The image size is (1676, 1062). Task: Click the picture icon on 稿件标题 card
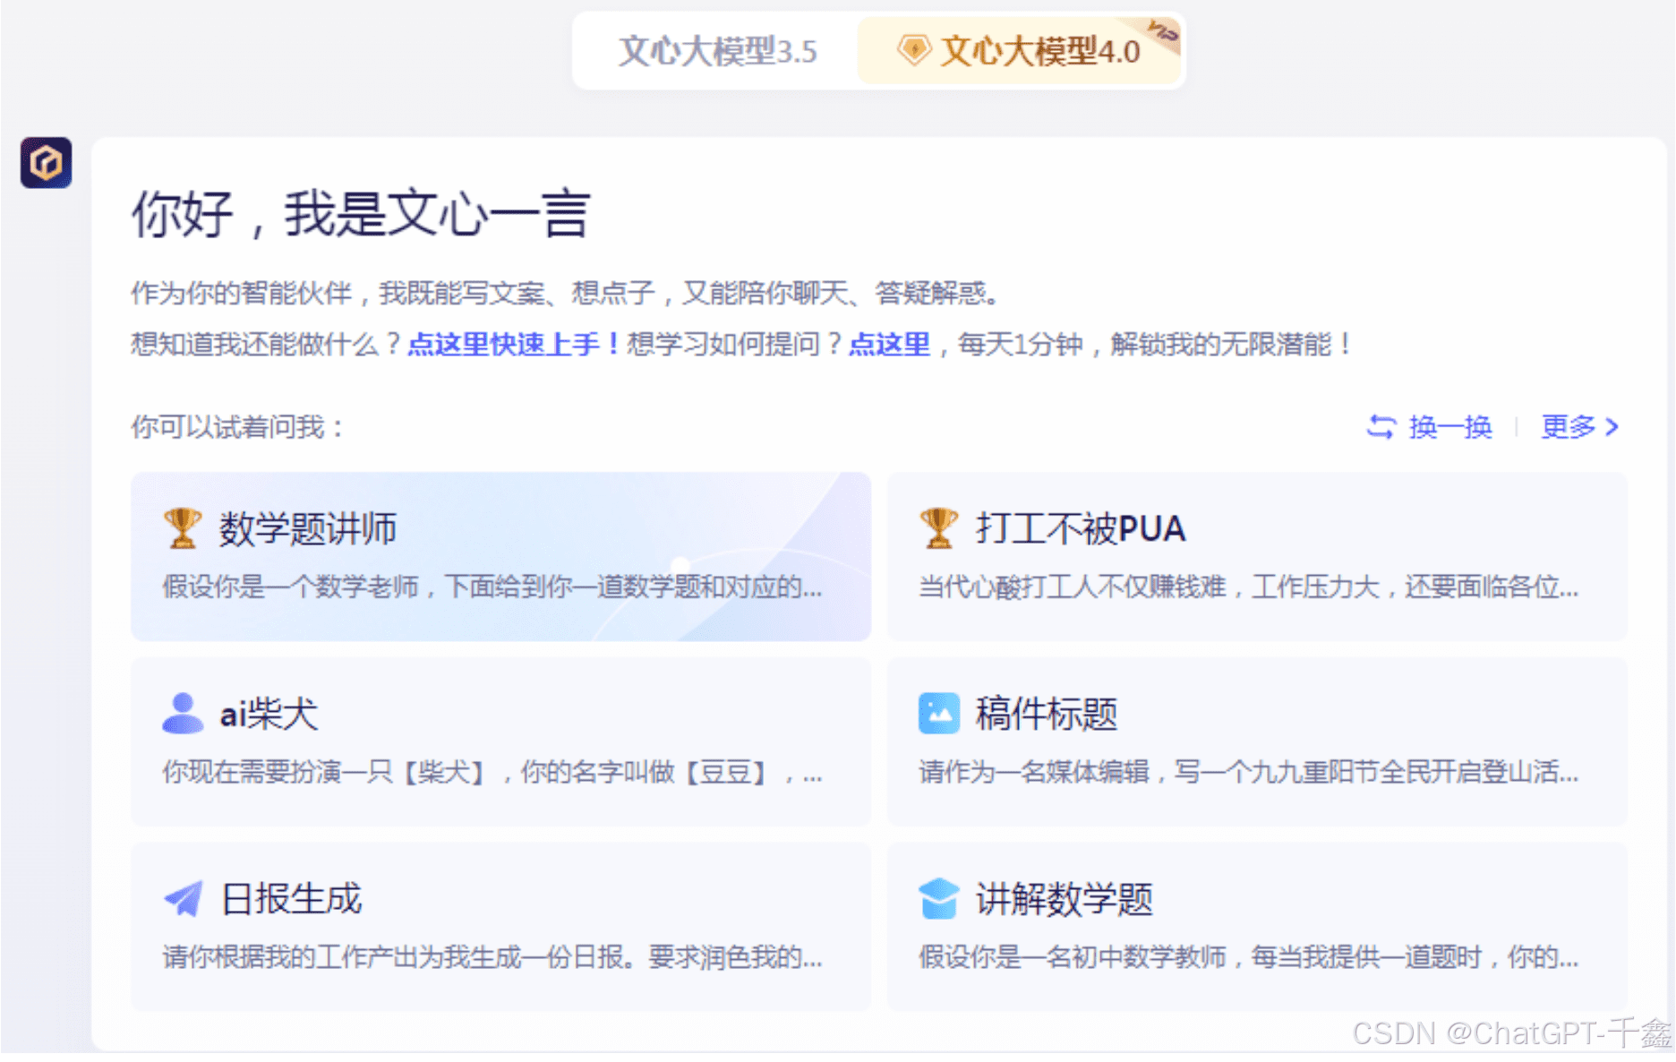(939, 714)
